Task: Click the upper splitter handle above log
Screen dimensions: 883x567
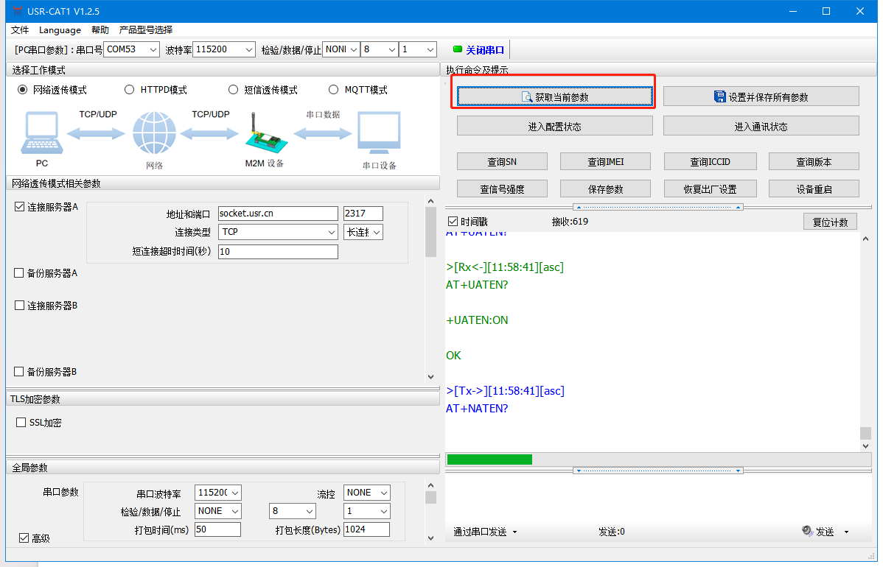Action: point(657,207)
